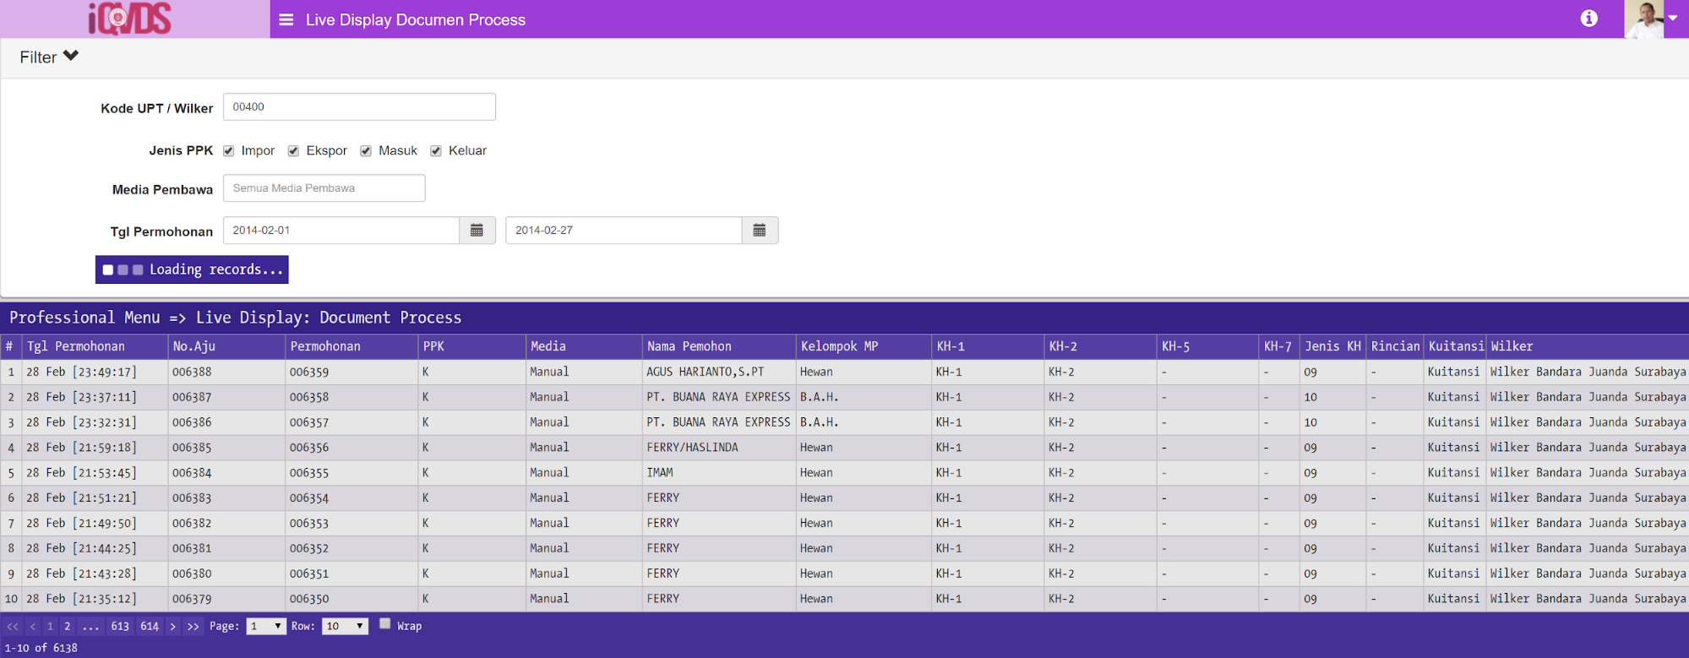Viewport: 1689px width, 658px height.
Task: Open the hamburger menu icon
Action: tap(286, 19)
